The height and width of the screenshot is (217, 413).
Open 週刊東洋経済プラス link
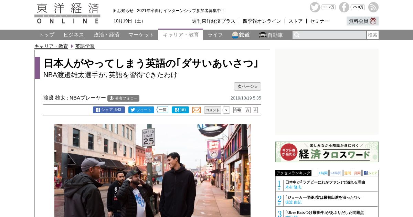(x=214, y=21)
